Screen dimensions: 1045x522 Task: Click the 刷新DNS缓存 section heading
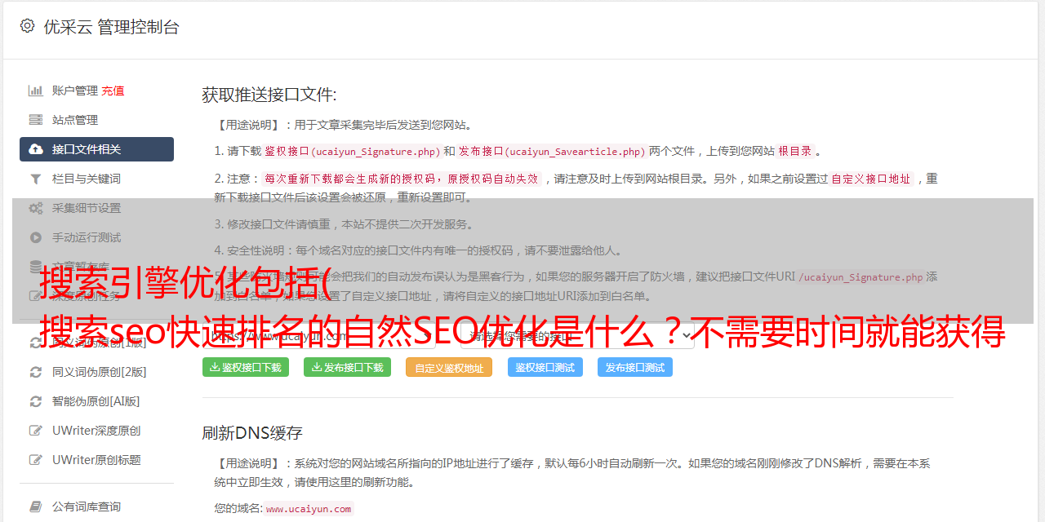[252, 432]
